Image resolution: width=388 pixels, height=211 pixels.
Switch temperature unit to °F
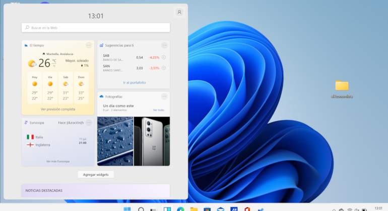pos(54,66)
